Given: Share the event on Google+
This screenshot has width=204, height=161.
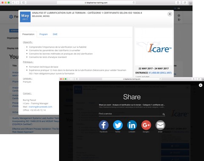Looking at the screenshot, I should click(146, 125).
